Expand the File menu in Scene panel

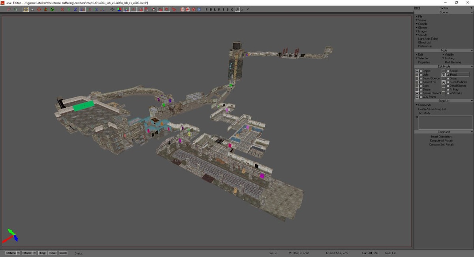pyautogui.click(x=420, y=17)
